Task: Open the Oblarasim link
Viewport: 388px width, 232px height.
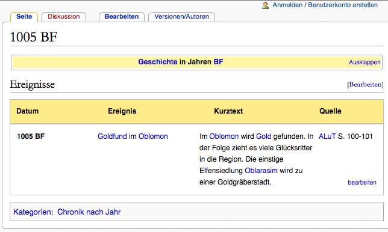Action: (x=261, y=171)
